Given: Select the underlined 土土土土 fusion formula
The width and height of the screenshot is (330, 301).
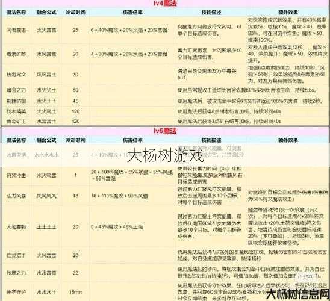Looking at the screenshot, I should pyautogui.click(x=46, y=227).
